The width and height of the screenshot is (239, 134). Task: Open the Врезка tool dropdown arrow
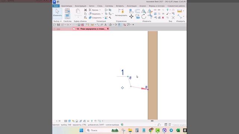[100, 10]
